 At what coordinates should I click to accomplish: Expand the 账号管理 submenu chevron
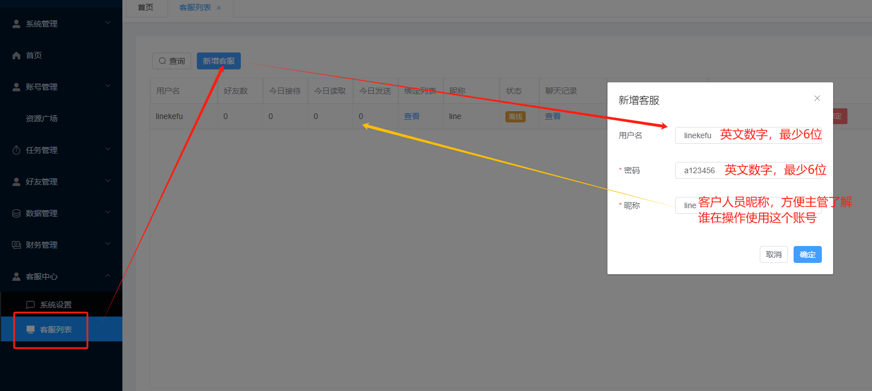[108, 86]
